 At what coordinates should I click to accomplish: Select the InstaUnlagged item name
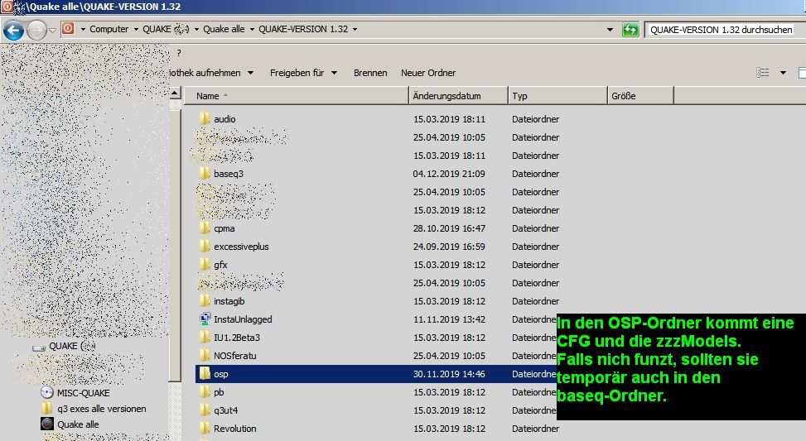(243, 319)
